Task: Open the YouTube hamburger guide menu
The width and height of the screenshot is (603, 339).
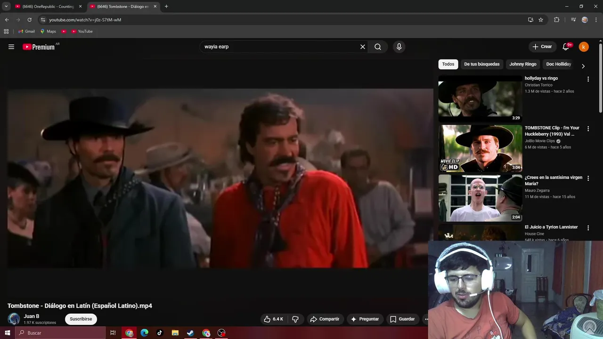Action: tap(11, 47)
